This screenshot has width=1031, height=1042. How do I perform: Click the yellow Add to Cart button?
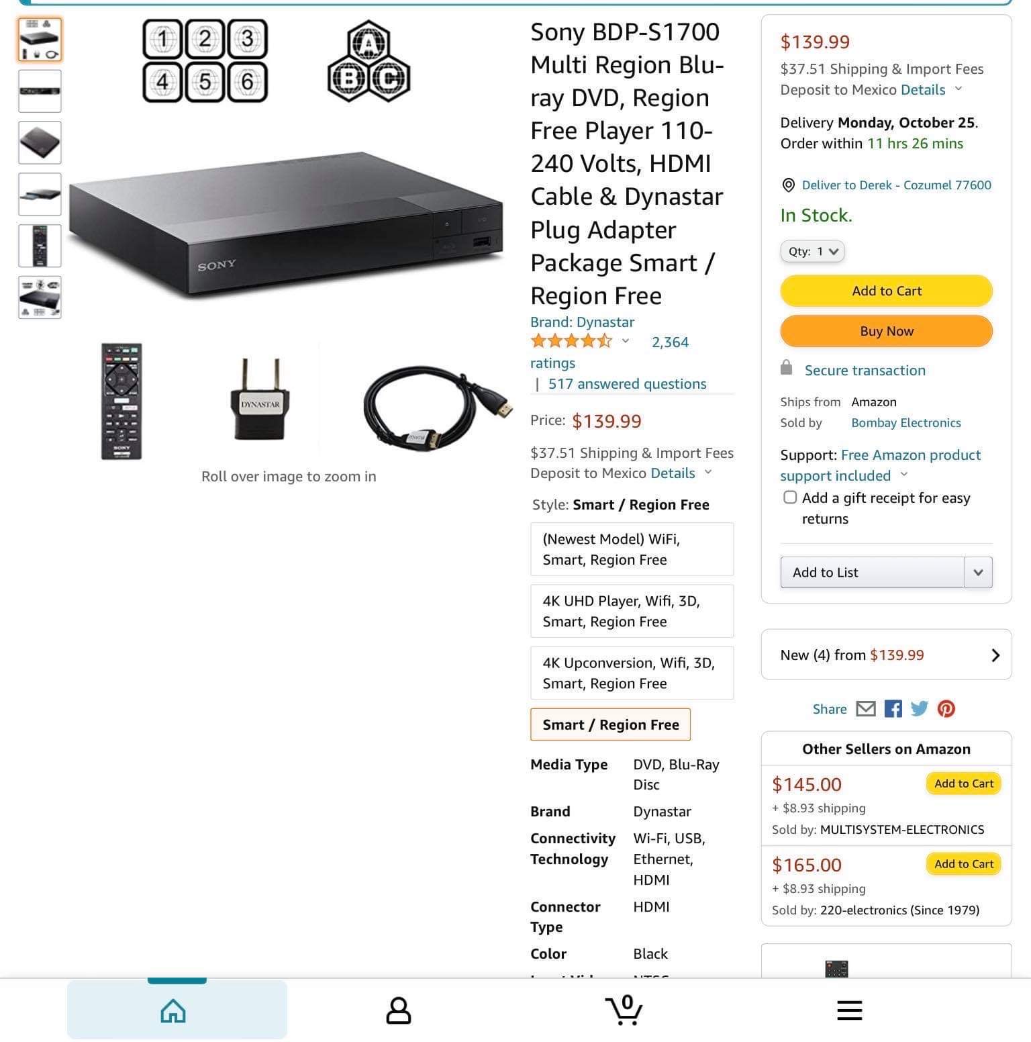886,291
